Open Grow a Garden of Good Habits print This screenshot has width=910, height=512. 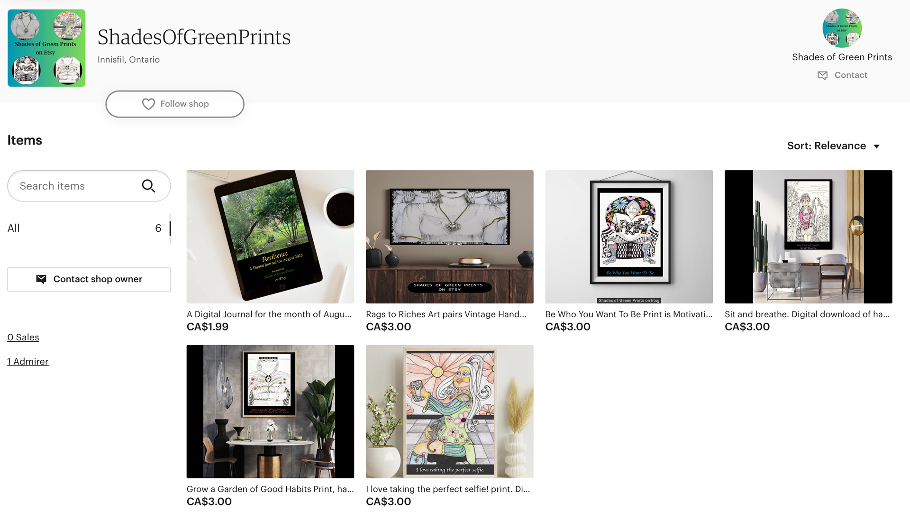coord(270,411)
